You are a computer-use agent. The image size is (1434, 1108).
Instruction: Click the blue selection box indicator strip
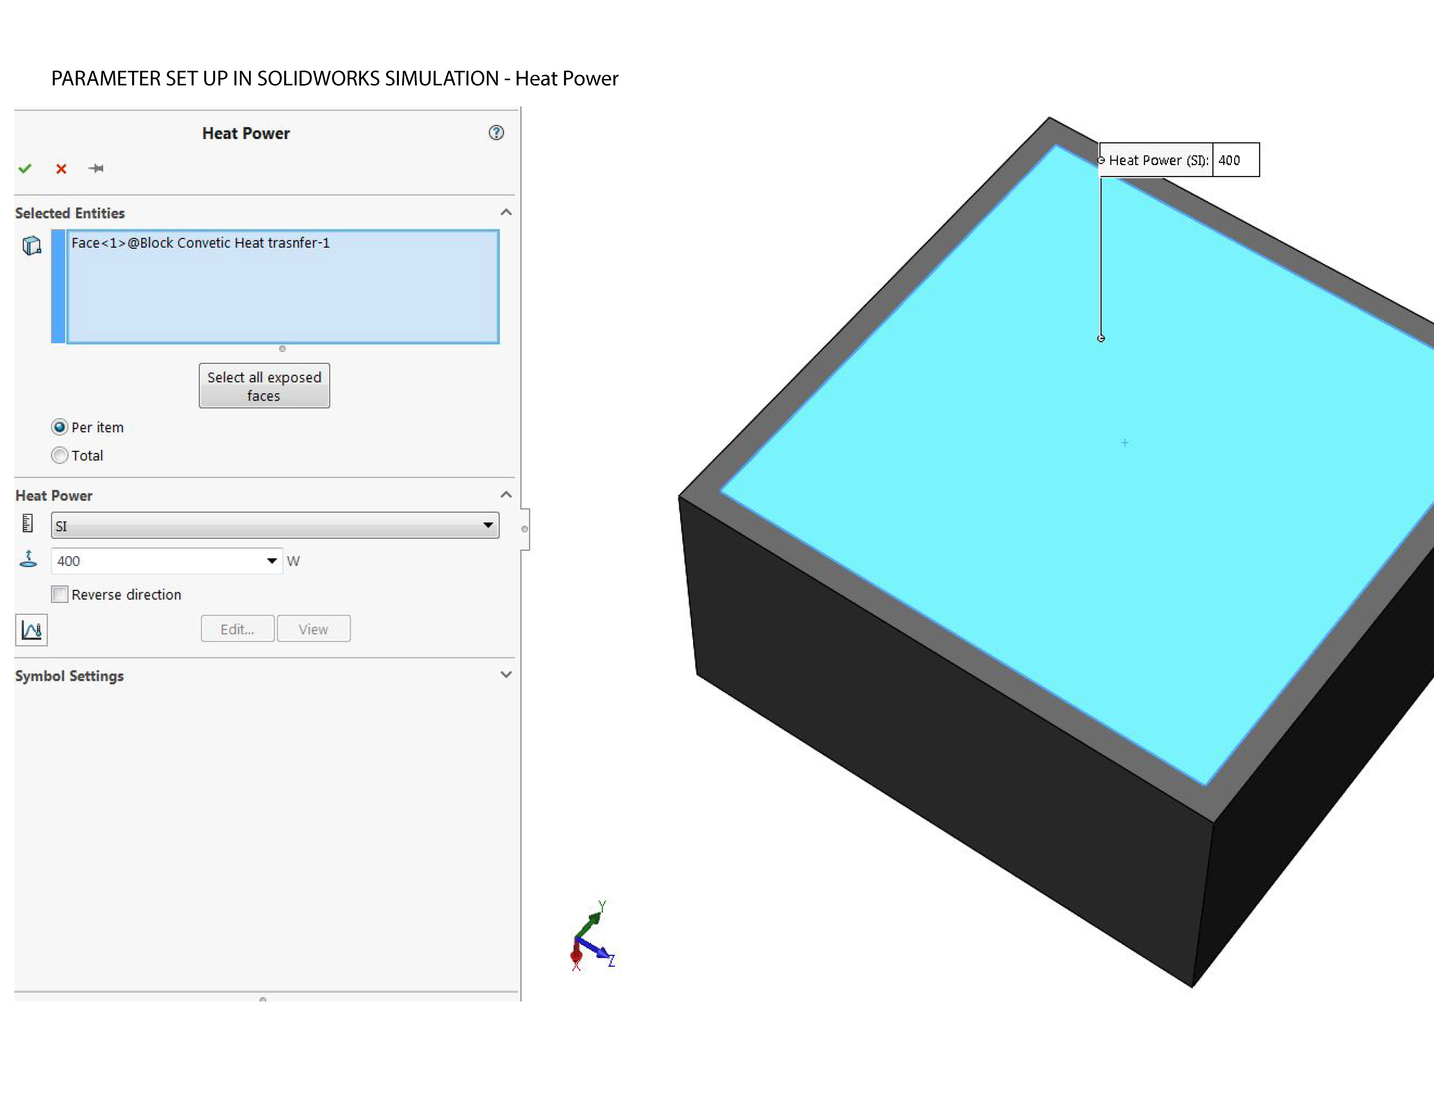(58, 287)
